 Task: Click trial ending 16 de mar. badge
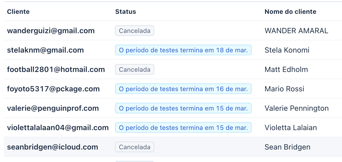(183, 89)
